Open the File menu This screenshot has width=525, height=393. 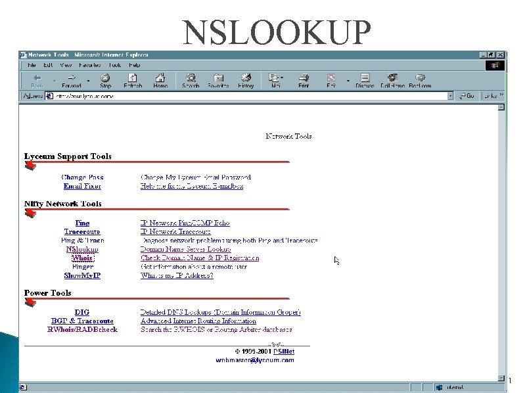(x=32, y=65)
